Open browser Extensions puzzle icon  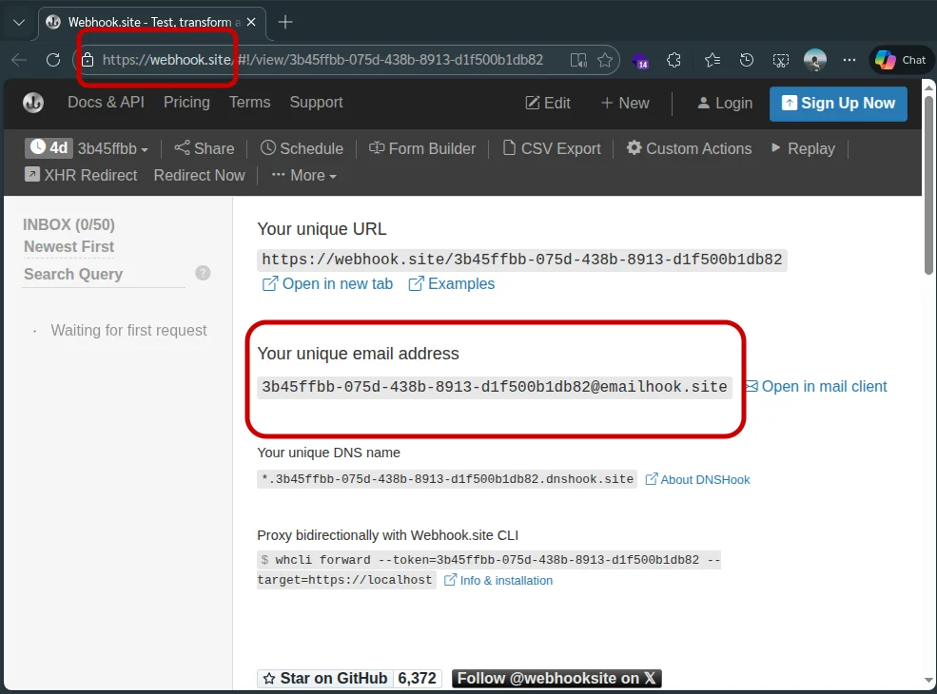(674, 60)
